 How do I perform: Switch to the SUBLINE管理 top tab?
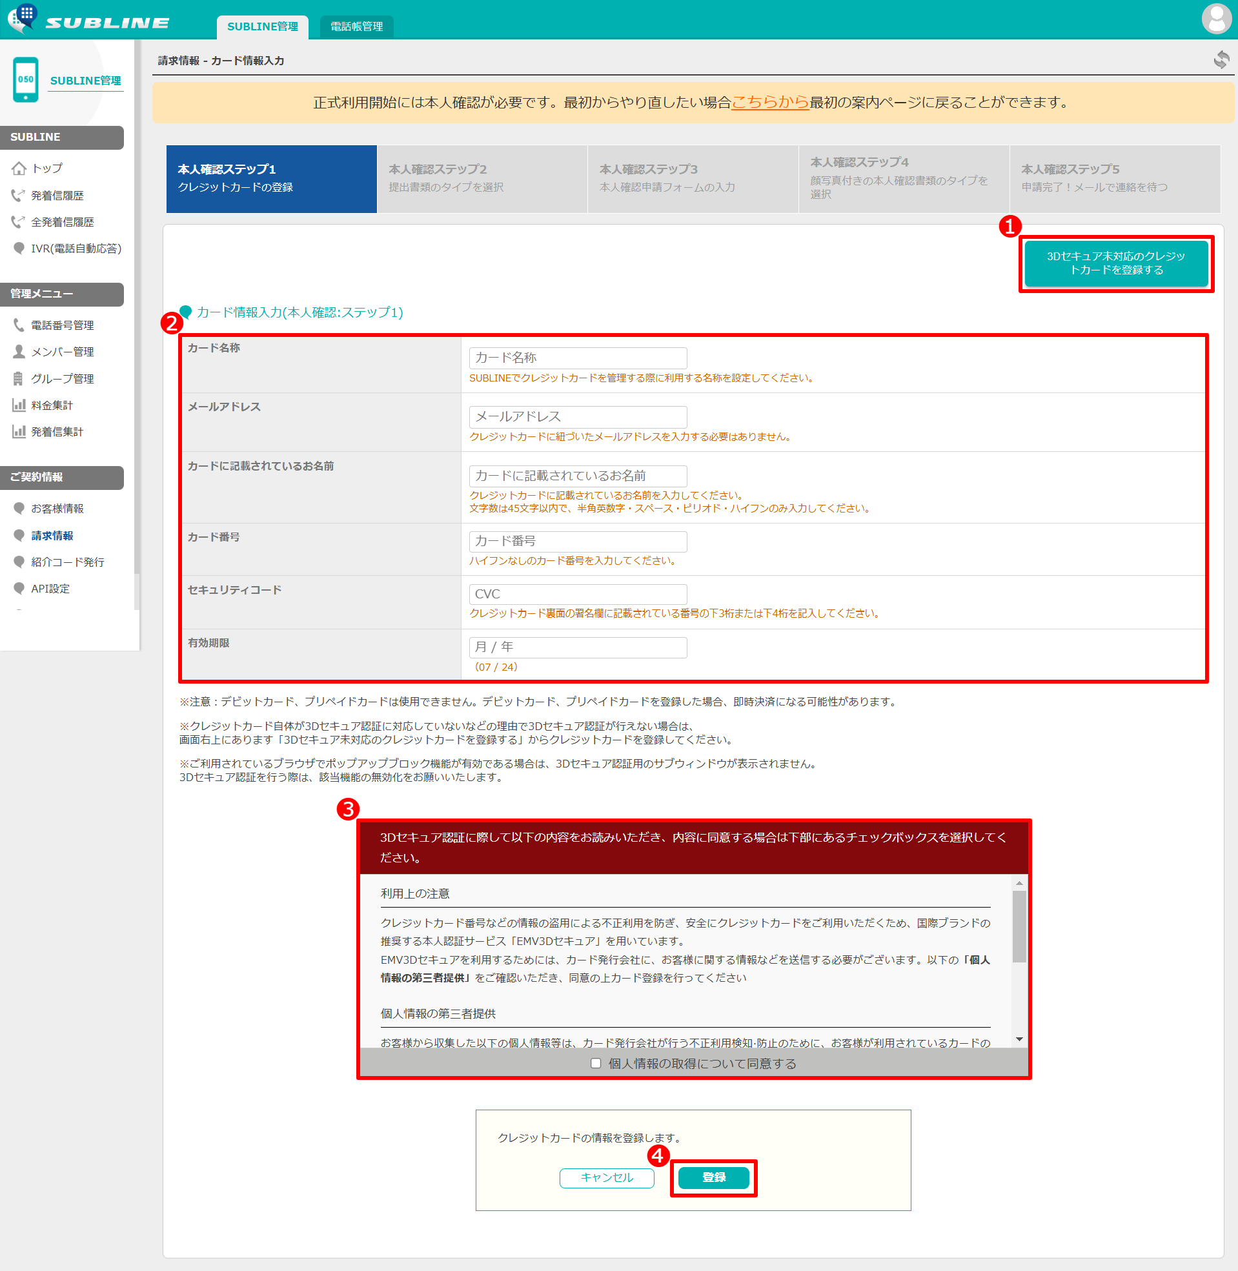click(x=263, y=26)
